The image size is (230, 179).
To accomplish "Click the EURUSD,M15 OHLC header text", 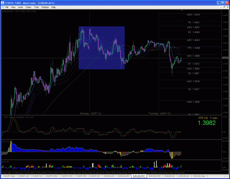I will [x=19, y=11].
